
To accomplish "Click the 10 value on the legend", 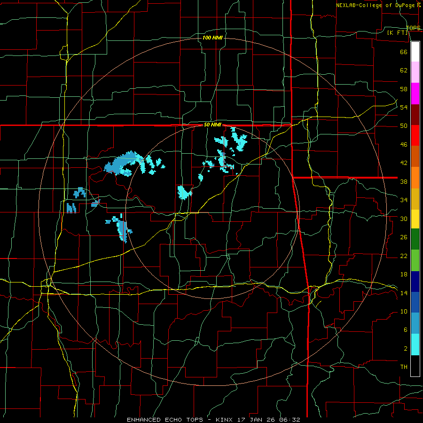I will click(404, 311).
